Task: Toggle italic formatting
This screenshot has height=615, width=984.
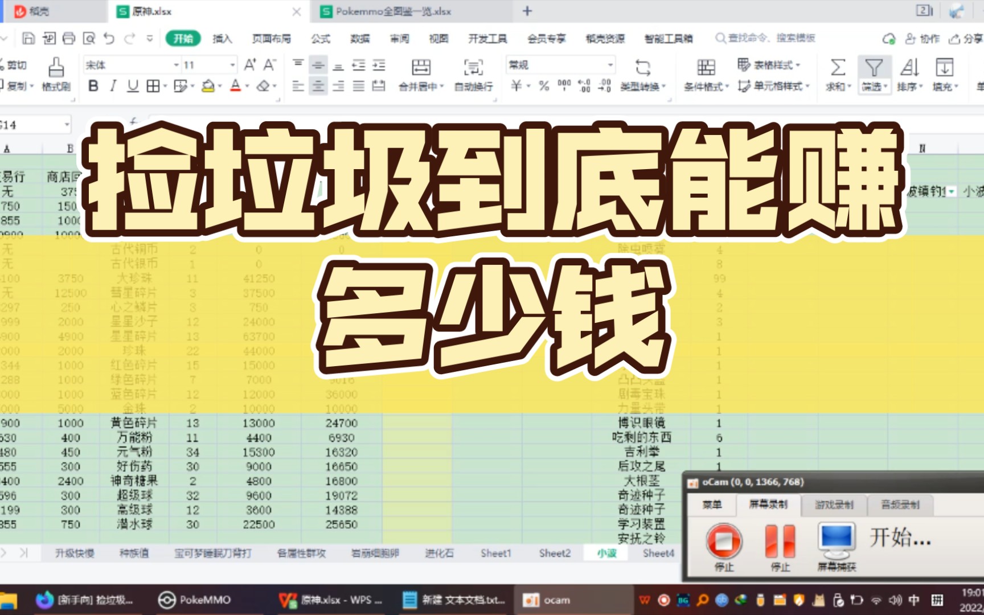Action: tap(112, 87)
